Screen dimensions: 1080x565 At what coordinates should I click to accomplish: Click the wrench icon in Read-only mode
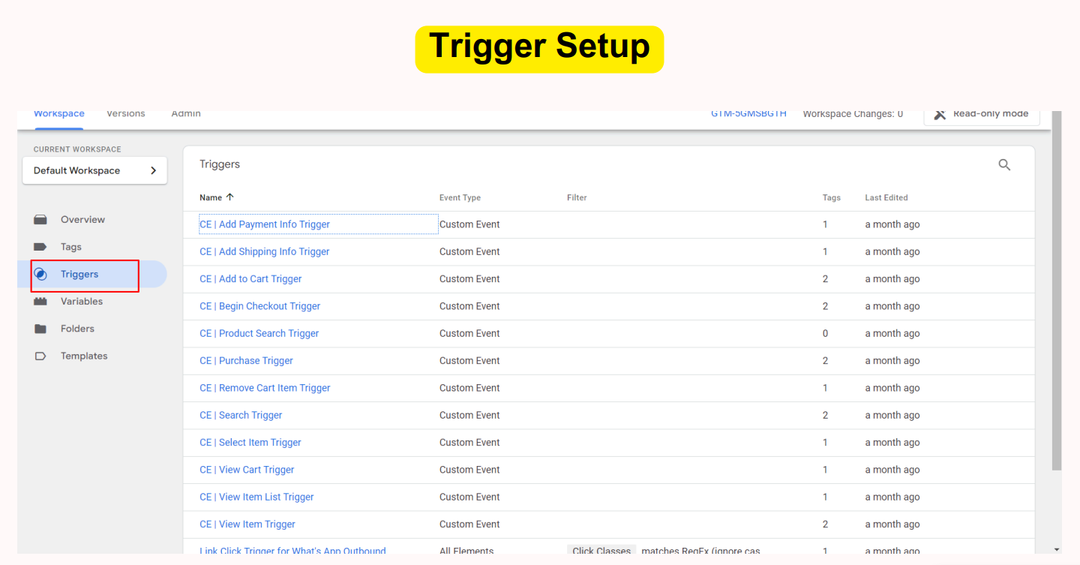point(940,114)
